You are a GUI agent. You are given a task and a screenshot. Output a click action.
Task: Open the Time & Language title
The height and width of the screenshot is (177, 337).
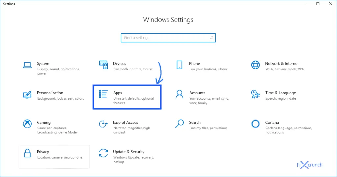point(280,93)
